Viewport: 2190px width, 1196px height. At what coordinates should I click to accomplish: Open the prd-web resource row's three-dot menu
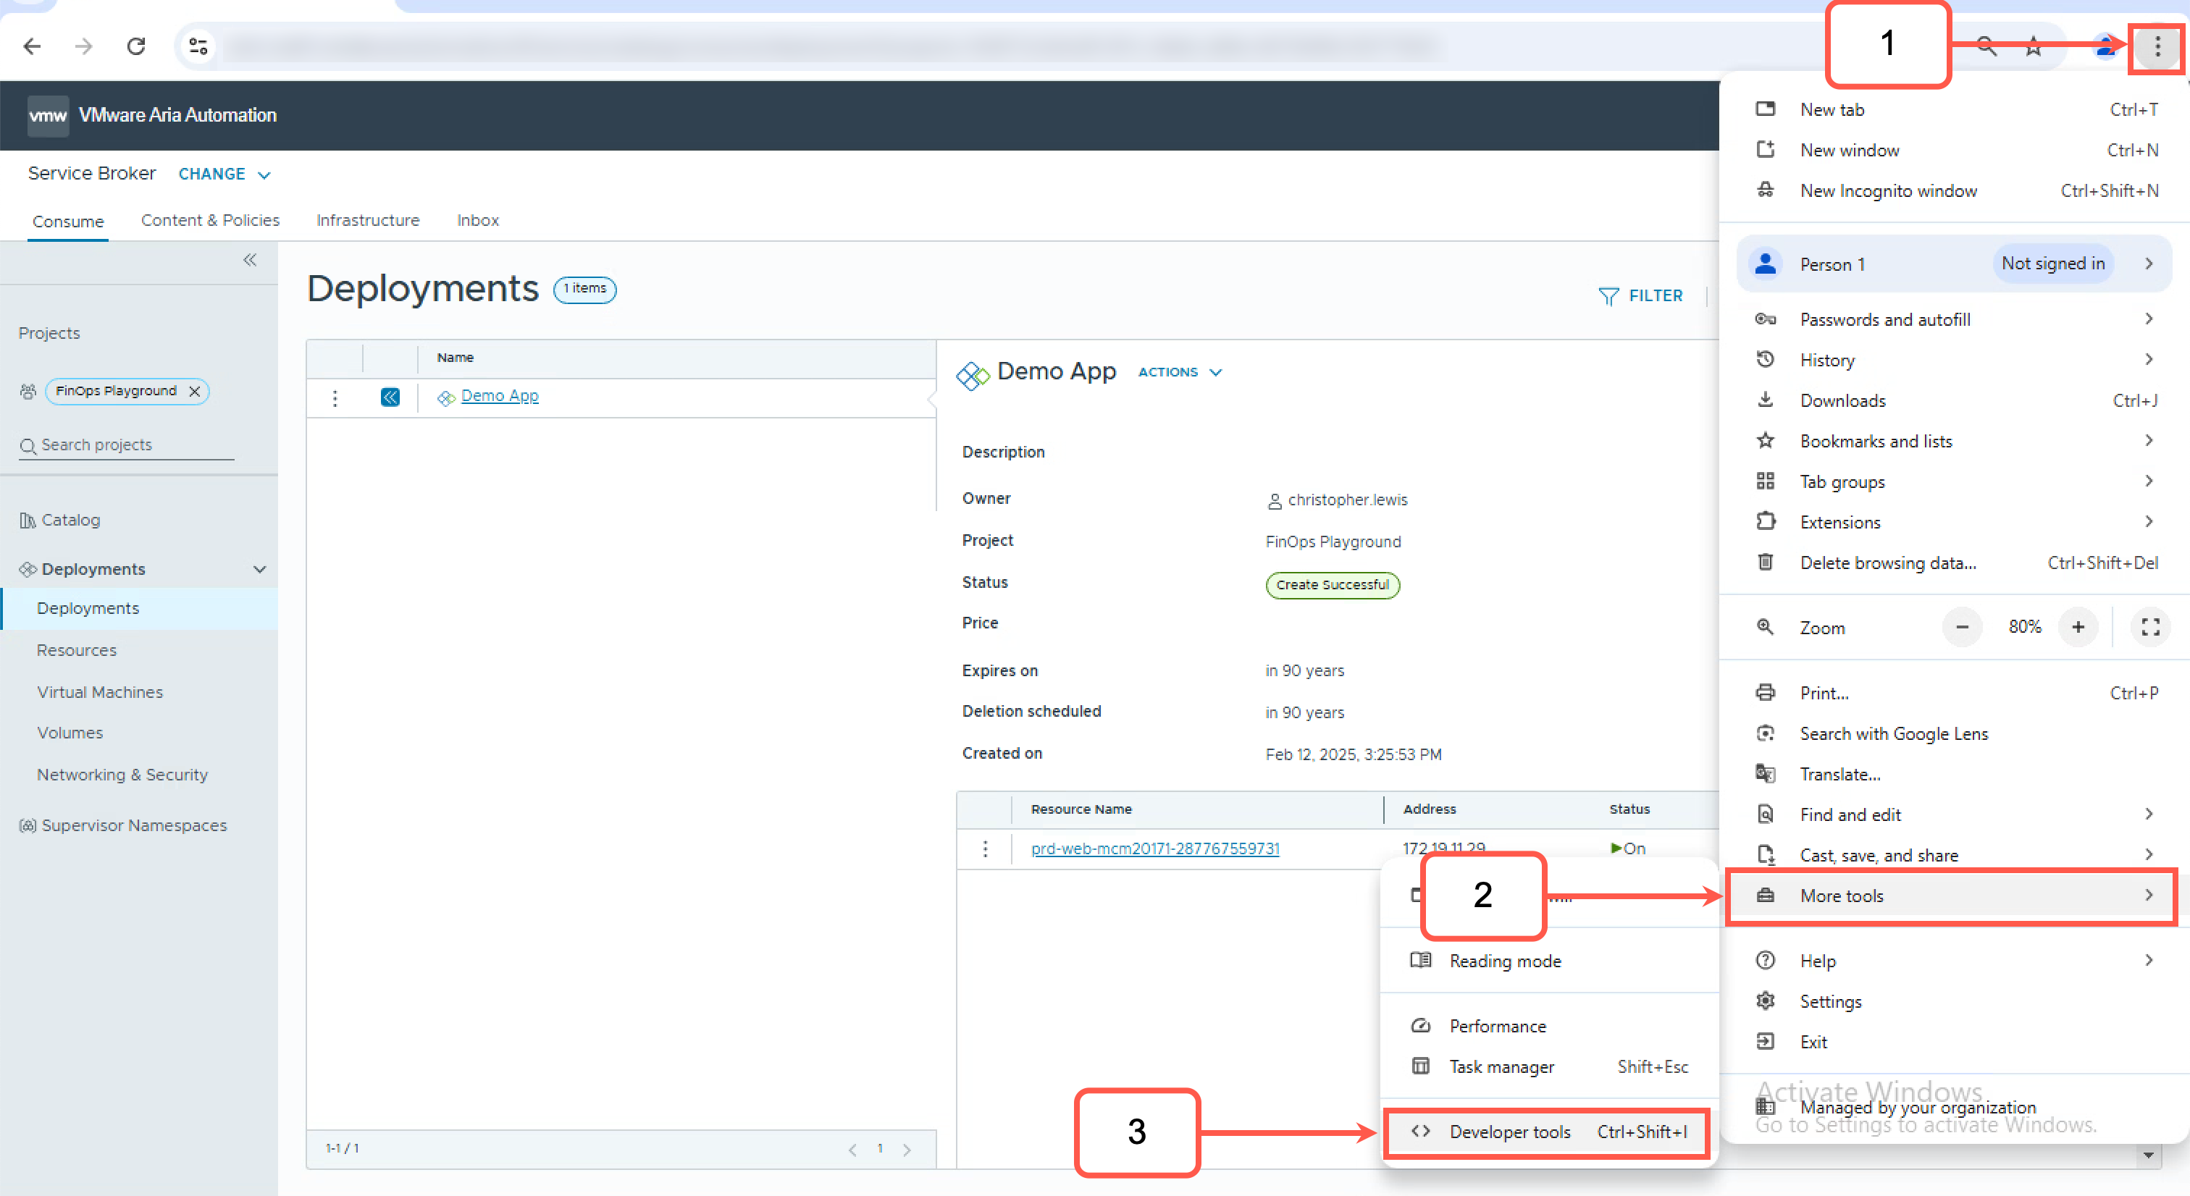pyautogui.click(x=986, y=848)
